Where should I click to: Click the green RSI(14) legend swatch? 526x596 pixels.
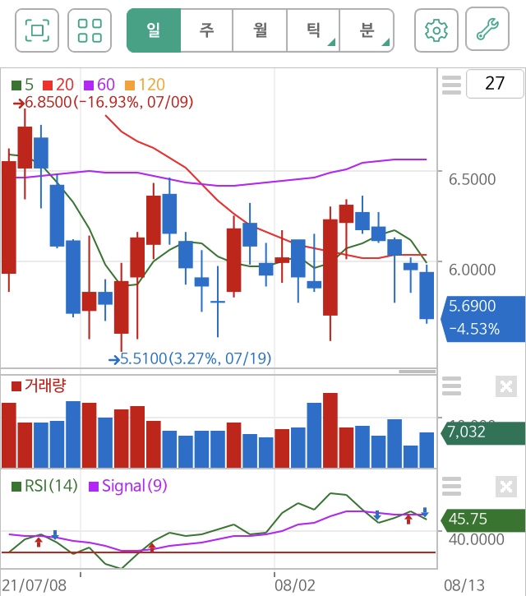(16, 486)
